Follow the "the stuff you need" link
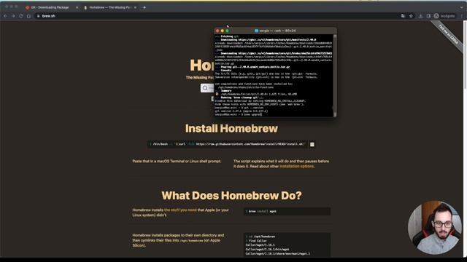The image size is (467, 262). [180, 210]
